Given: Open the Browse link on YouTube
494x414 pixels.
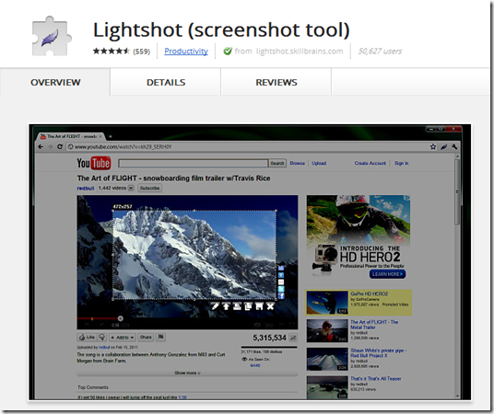Looking at the screenshot, I should click(x=297, y=163).
